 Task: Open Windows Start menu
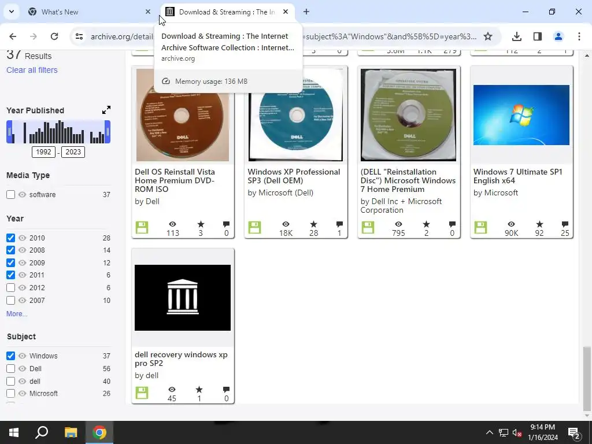pos(14,432)
